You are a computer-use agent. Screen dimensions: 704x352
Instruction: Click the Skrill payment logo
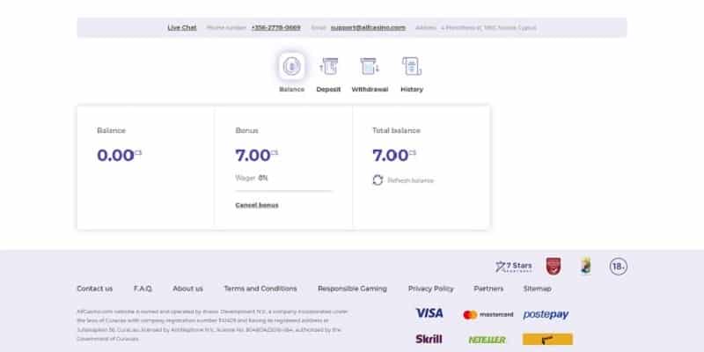pos(429,339)
